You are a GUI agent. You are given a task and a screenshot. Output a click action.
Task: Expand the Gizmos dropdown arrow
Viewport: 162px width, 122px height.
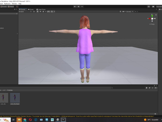tap(133, 12)
